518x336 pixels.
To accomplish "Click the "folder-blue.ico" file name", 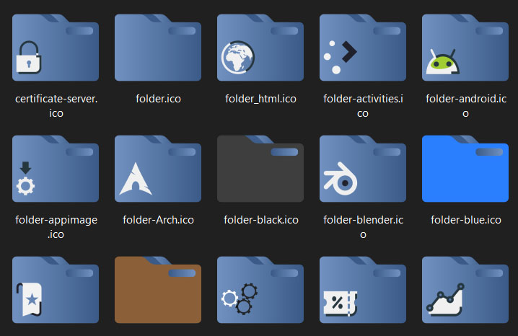I will tap(465, 220).
